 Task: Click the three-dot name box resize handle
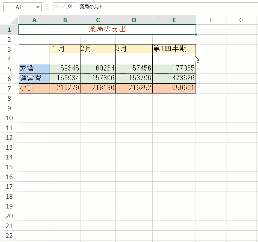(47, 7)
